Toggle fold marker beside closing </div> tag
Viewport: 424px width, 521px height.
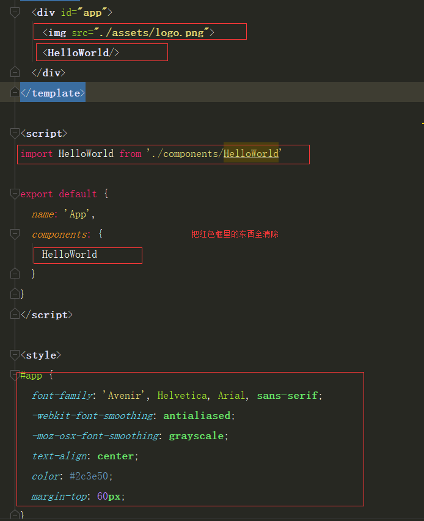coord(15,72)
